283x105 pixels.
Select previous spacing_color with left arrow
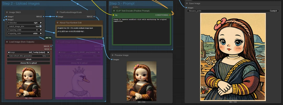[8, 33]
